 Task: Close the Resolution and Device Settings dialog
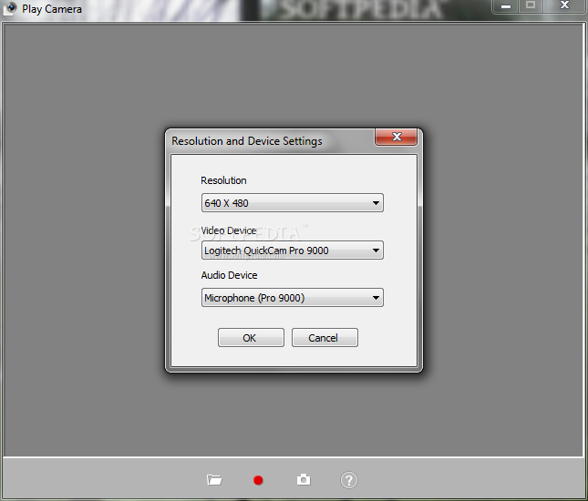[x=396, y=137]
